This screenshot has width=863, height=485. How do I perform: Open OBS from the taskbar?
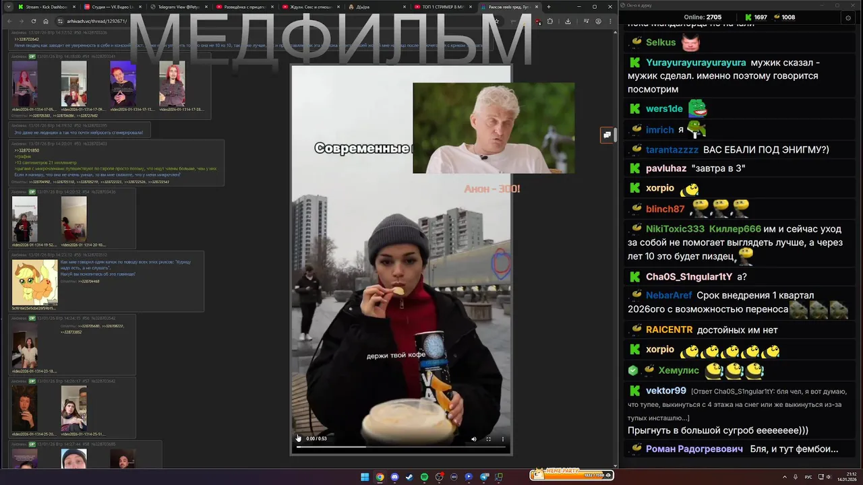click(x=439, y=477)
